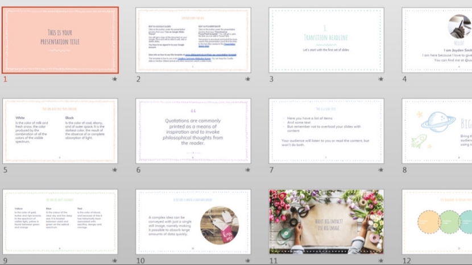Select slide 12 circles diagram thumbnail
472x265 pixels.
pyautogui.click(x=437, y=222)
